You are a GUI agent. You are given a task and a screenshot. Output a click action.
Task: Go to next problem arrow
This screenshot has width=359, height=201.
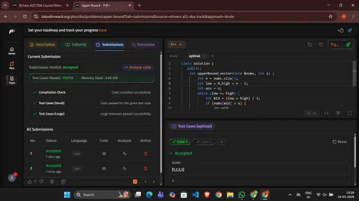pos(154,182)
